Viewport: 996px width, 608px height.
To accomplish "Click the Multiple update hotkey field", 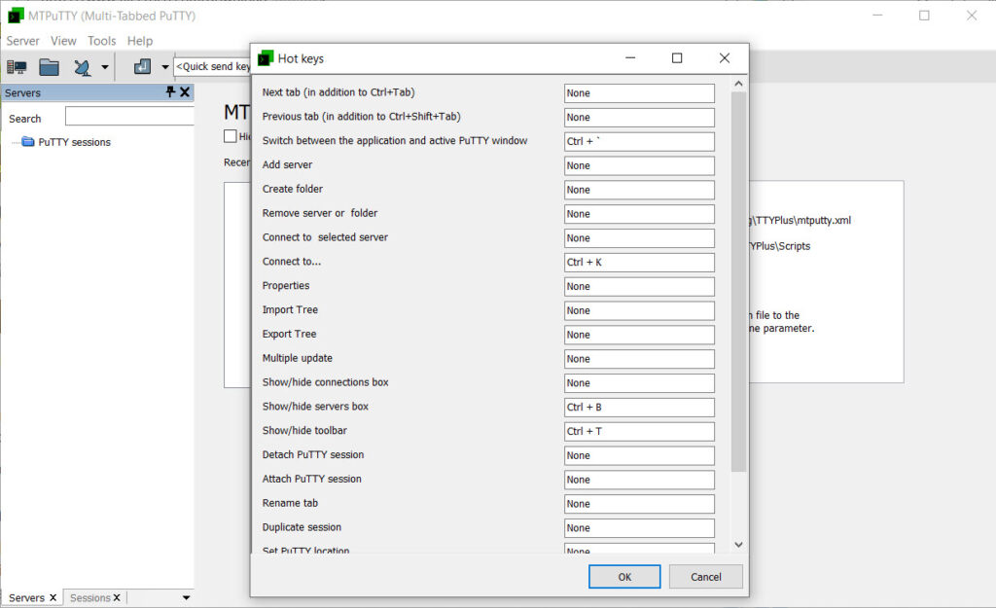I will 639,359.
